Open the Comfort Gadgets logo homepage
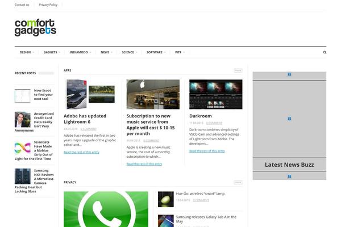341x227 pixels. point(35,28)
